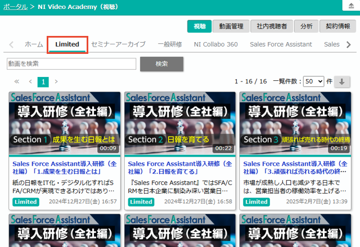
Task: Open the Sales Force Assistant tab
Action: [x=281, y=44]
